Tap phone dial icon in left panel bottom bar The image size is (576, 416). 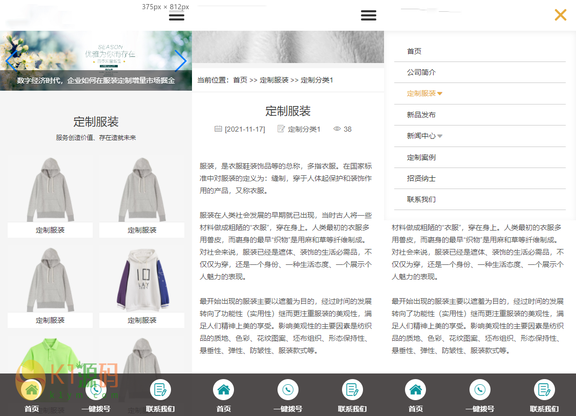pyautogui.click(x=96, y=389)
